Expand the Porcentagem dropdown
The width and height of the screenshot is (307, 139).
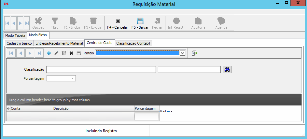coord(73,78)
